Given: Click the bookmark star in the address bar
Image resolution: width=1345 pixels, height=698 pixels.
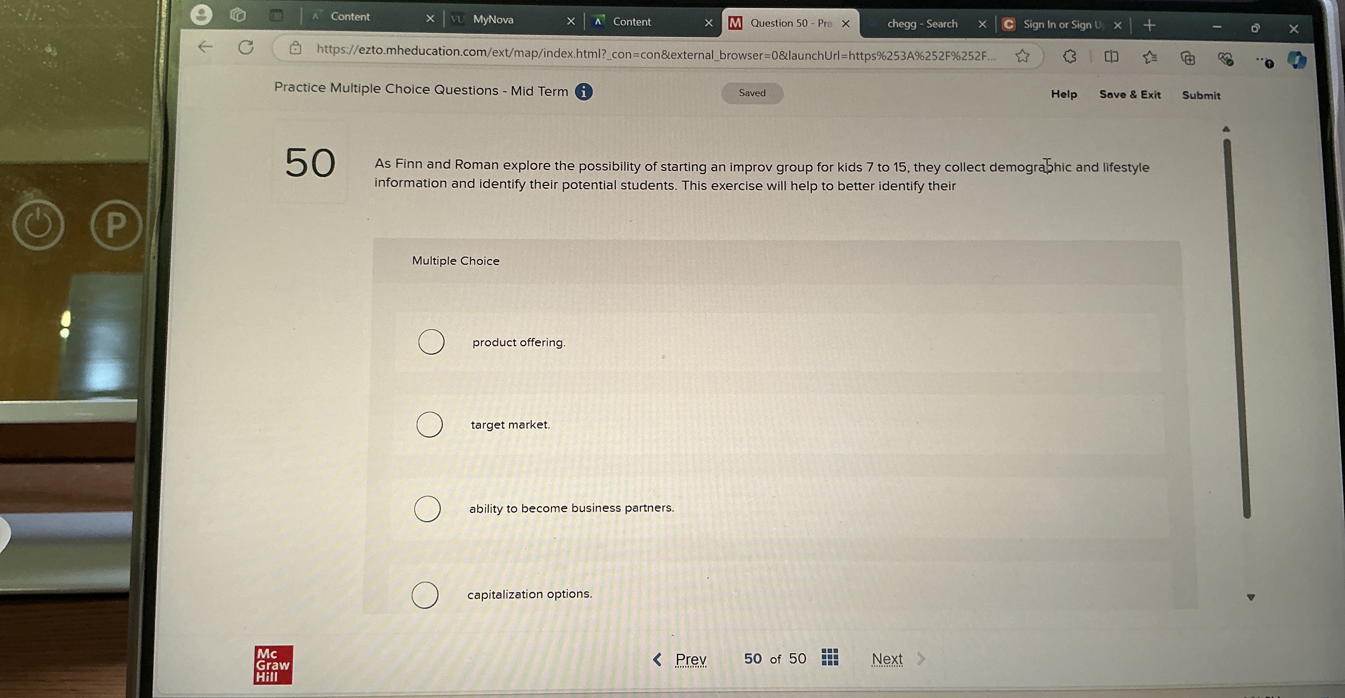Looking at the screenshot, I should pos(1022,56).
